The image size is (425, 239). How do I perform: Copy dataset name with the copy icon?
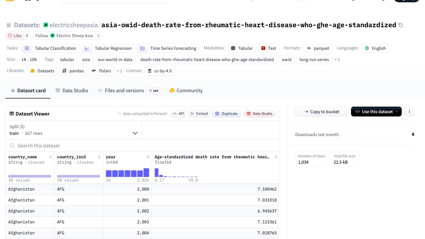point(400,25)
